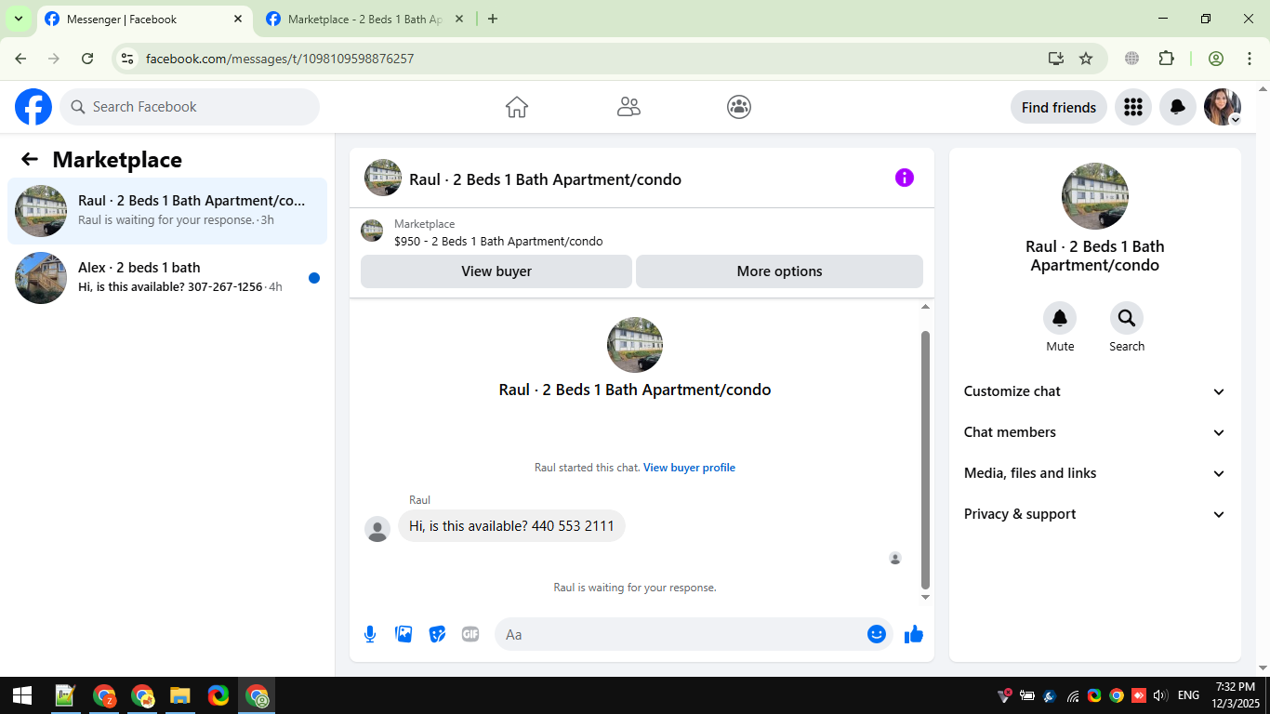Open the browser Extensions puzzle icon

(1166, 59)
